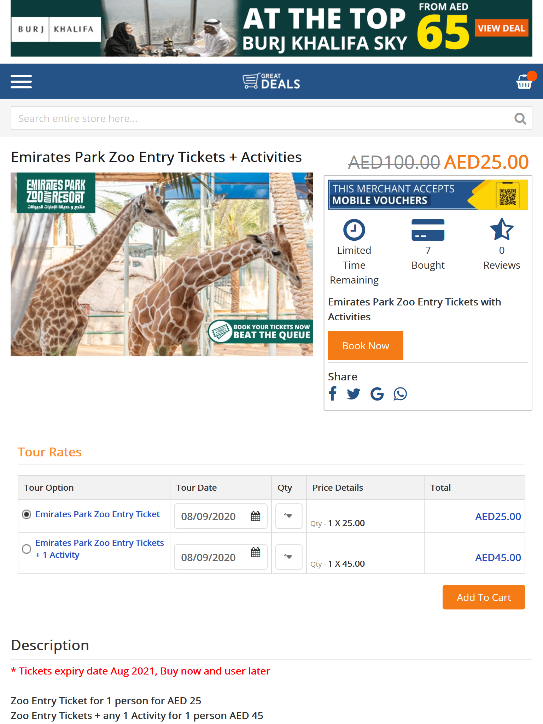Share the deal on Facebook
543x724 pixels.
pyautogui.click(x=333, y=393)
